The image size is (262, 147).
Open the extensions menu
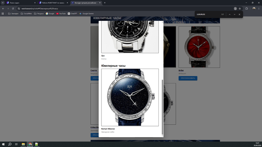246,9
